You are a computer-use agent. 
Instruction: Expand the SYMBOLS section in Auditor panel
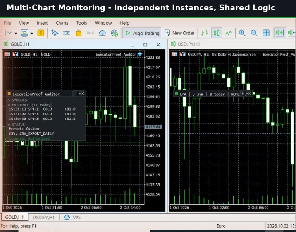(17, 100)
